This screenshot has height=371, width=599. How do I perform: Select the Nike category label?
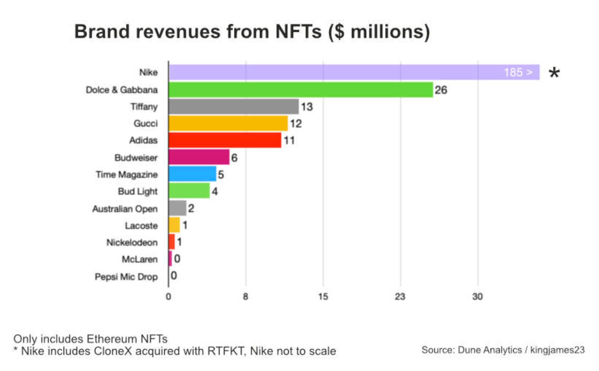tap(148, 72)
